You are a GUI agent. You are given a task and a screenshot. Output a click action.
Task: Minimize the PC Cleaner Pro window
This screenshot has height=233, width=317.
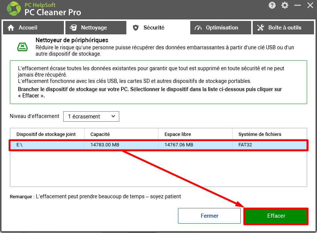tap(298, 5)
